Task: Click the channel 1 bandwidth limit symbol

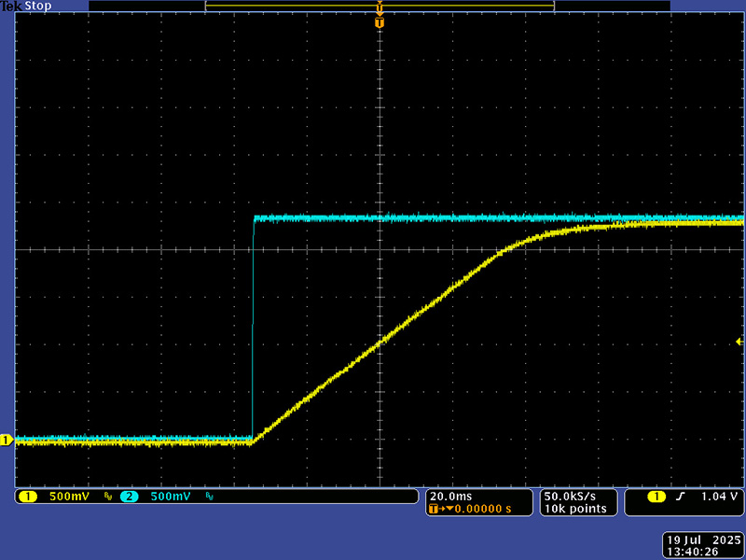Action: [107, 497]
